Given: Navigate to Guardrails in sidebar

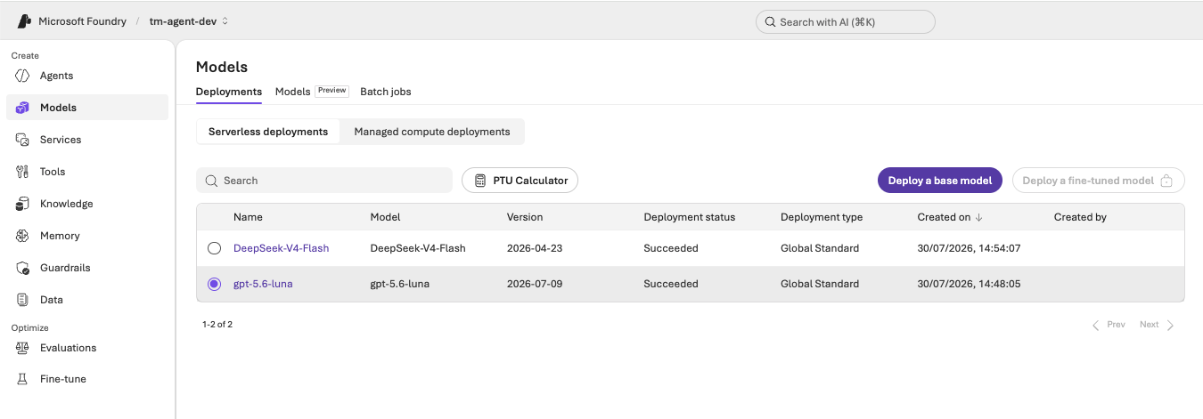Looking at the screenshot, I should [87, 268].
